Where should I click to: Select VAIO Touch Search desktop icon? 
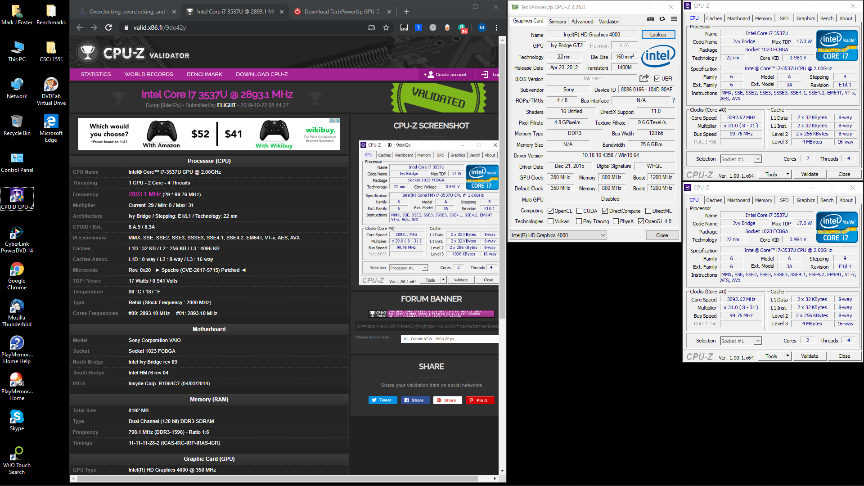(x=17, y=461)
